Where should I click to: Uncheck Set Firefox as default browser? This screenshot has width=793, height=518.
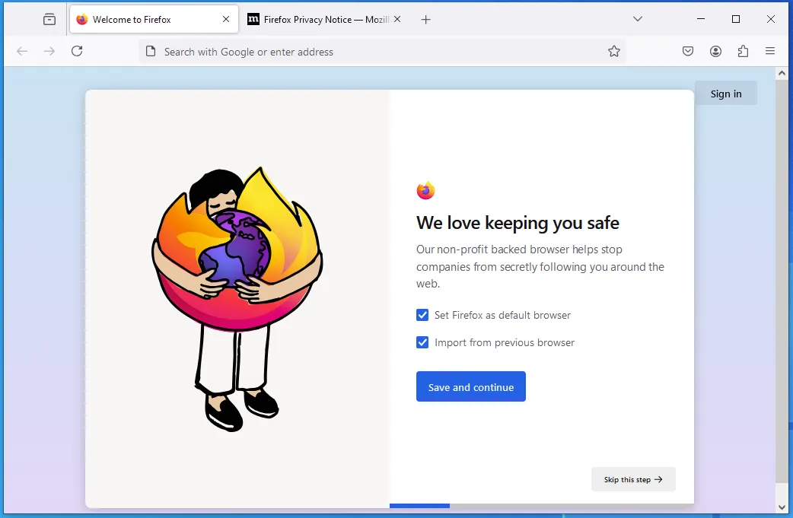pyautogui.click(x=422, y=315)
